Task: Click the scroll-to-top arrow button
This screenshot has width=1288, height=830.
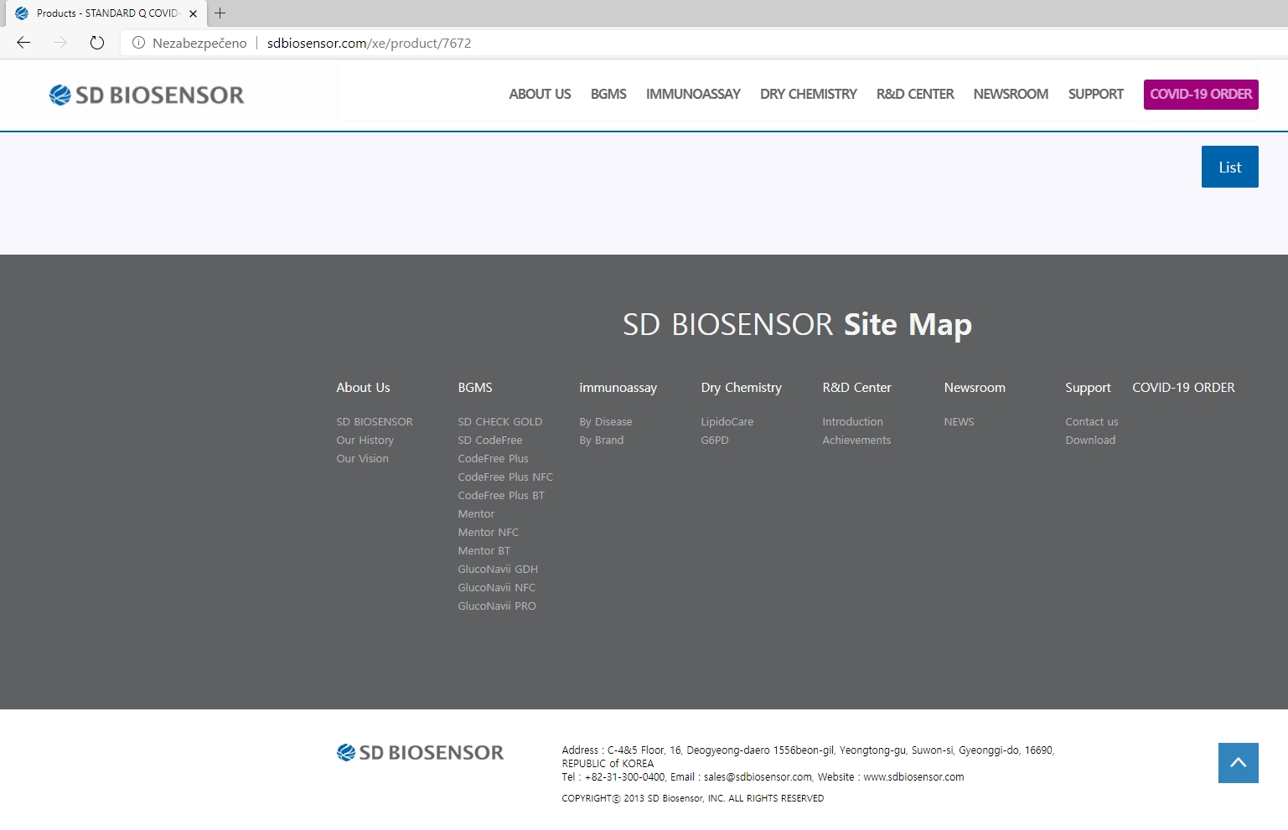Action: (1239, 763)
